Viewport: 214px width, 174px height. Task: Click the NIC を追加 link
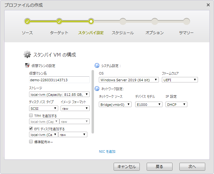[x=107, y=151]
